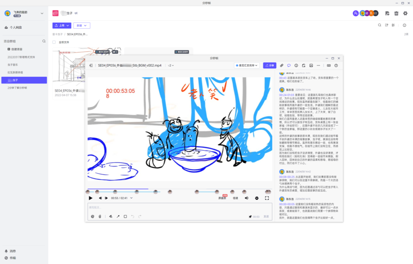Click the last avatar marker on the comment timeline

coord(268,192)
